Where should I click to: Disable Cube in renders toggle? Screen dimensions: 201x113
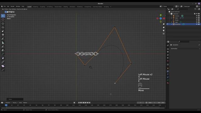(x=199, y=18)
